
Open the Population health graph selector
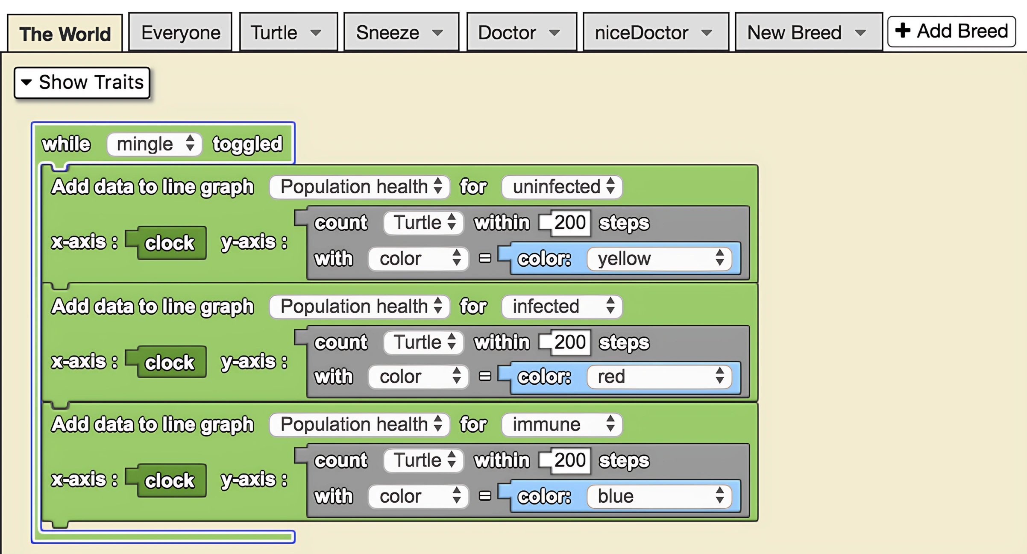[359, 187]
